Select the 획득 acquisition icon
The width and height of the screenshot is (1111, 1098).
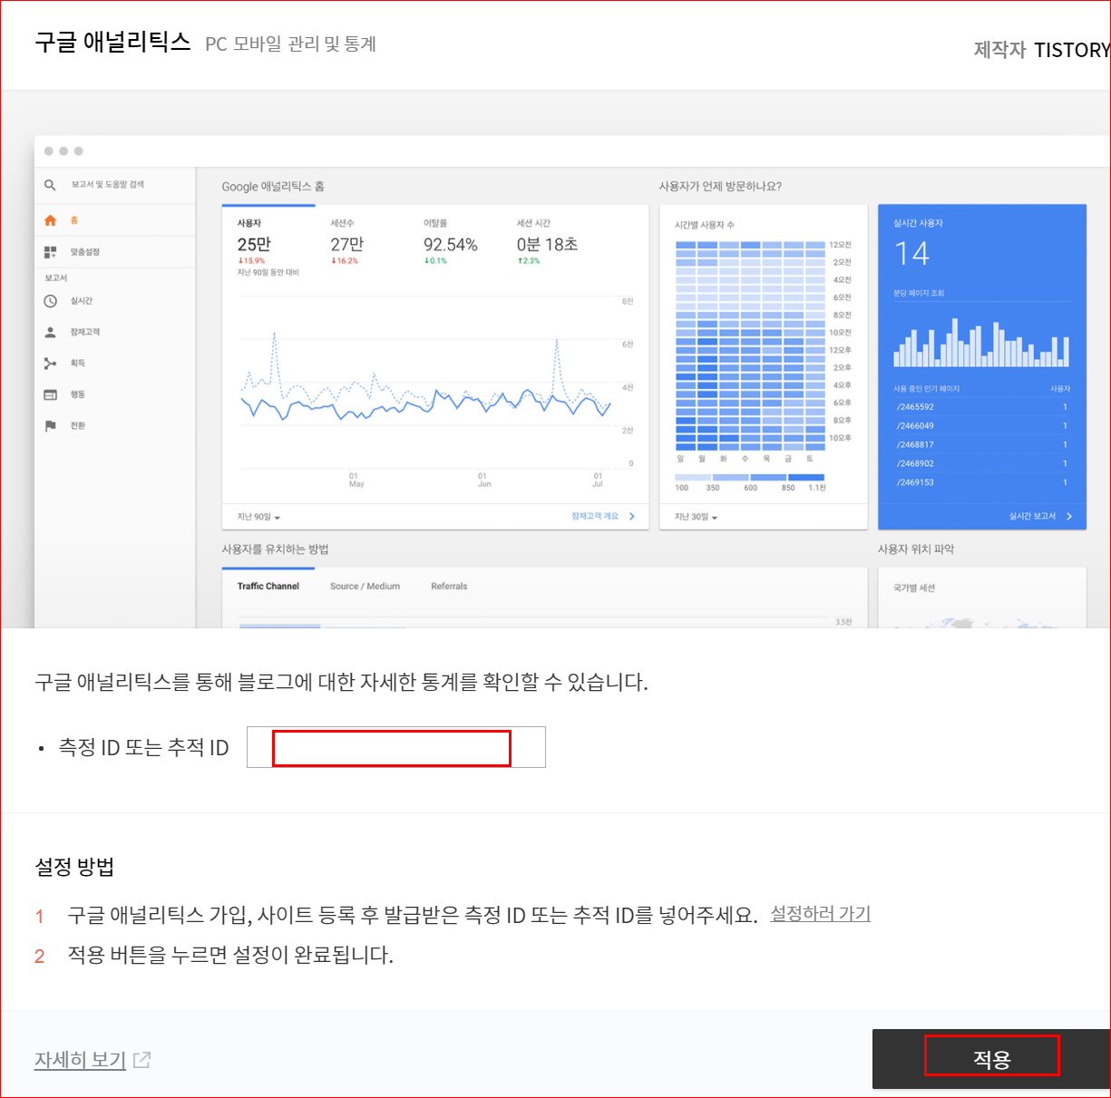click(x=51, y=363)
